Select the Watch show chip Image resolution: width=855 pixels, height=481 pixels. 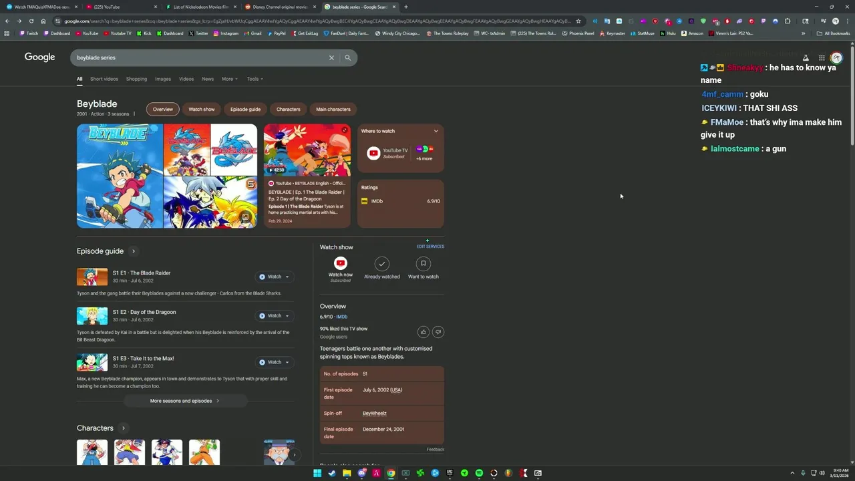(202, 109)
